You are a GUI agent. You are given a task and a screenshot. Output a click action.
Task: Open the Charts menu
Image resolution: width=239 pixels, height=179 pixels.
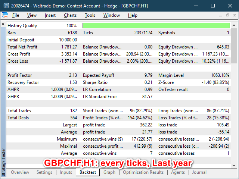pyautogui.click(x=70, y=15)
